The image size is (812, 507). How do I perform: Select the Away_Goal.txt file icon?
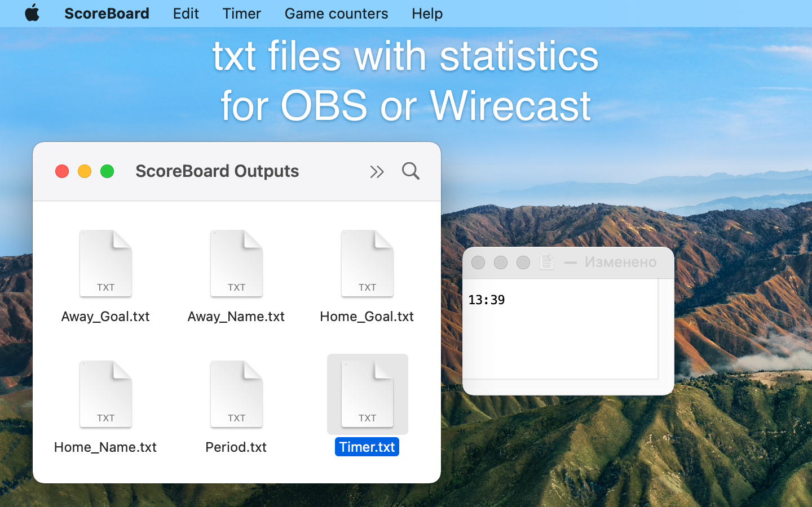(x=105, y=263)
